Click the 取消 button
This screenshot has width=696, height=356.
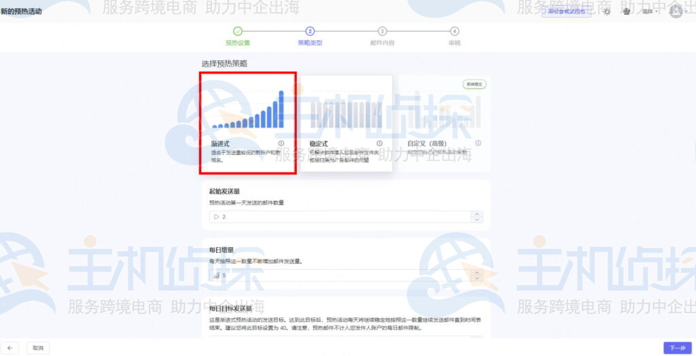[38, 348]
